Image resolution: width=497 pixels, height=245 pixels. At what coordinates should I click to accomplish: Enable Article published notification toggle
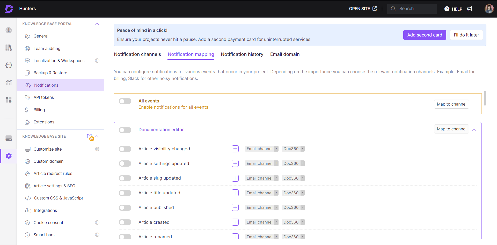click(125, 208)
